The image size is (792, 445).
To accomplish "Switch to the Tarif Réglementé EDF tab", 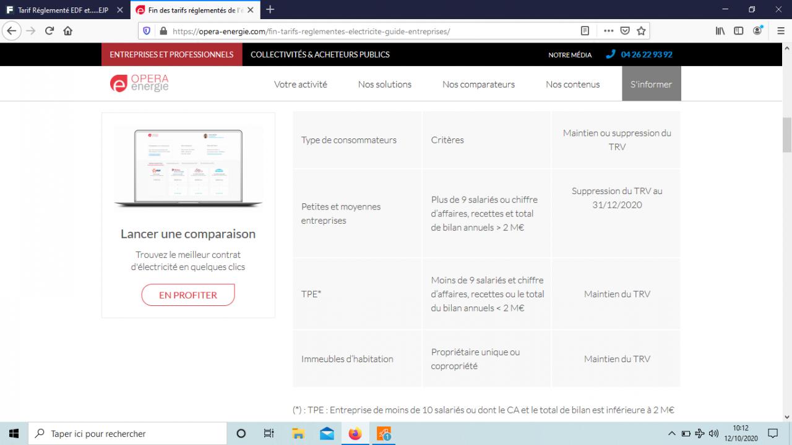I will (64, 10).
